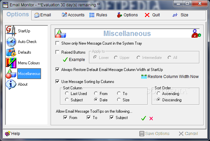Select To sort column radio
This screenshot has height=141, width=210.
point(119,93)
